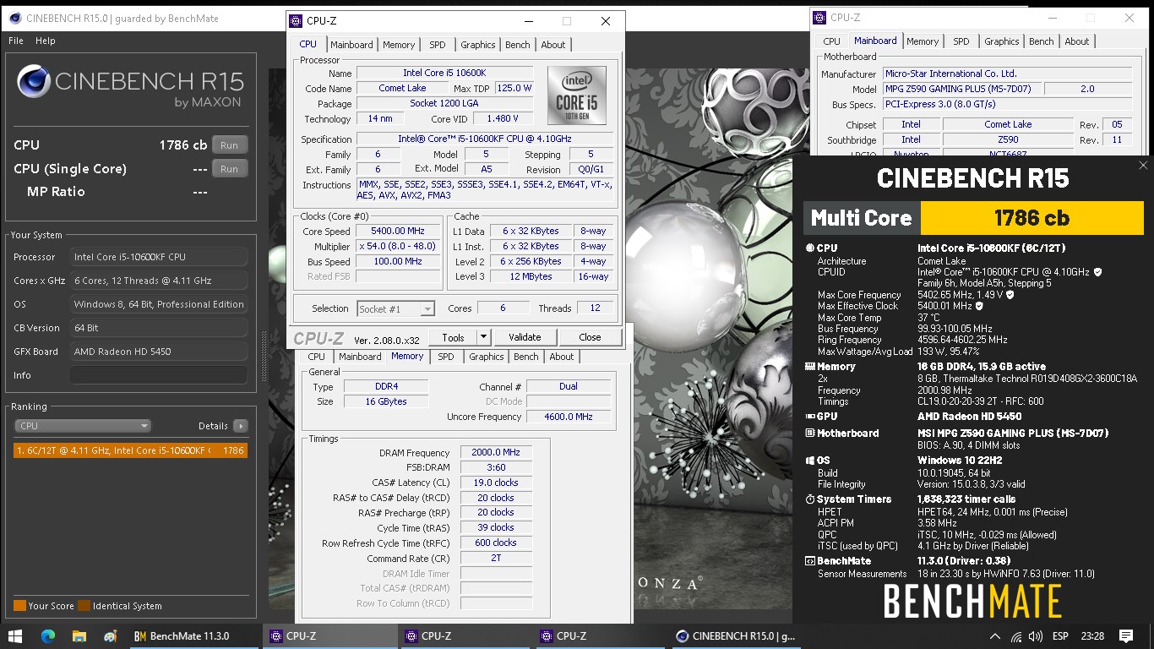Open File Explorer from the taskbar
This screenshot has height=649, width=1154.
pyautogui.click(x=79, y=635)
